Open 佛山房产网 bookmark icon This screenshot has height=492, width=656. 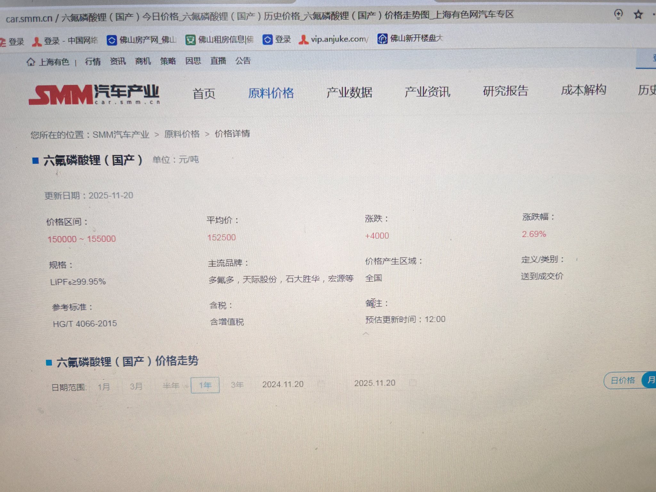pyautogui.click(x=111, y=40)
